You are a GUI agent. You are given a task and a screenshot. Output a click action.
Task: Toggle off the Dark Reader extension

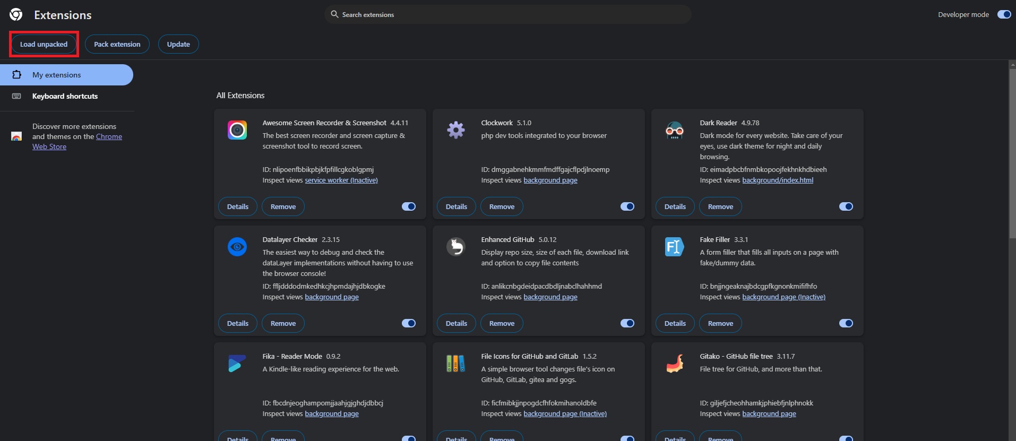click(x=846, y=206)
